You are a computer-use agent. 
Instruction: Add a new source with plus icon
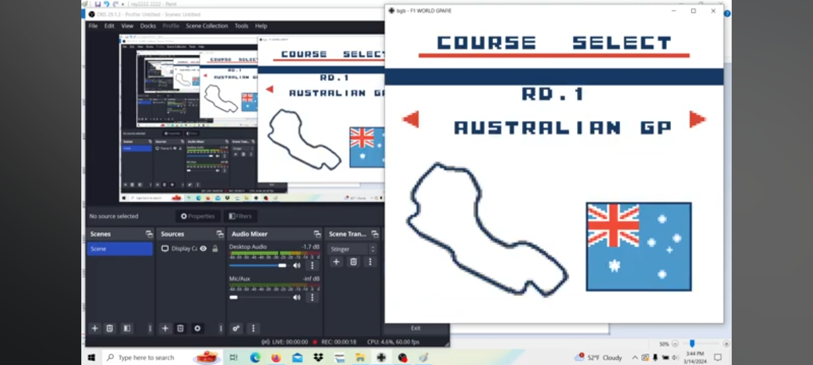coord(165,328)
